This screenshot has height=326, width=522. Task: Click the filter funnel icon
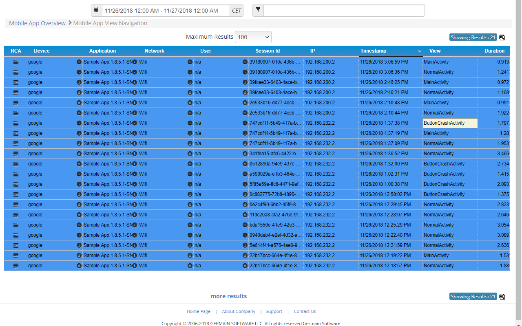pyautogui.click(x=258, y=10)
